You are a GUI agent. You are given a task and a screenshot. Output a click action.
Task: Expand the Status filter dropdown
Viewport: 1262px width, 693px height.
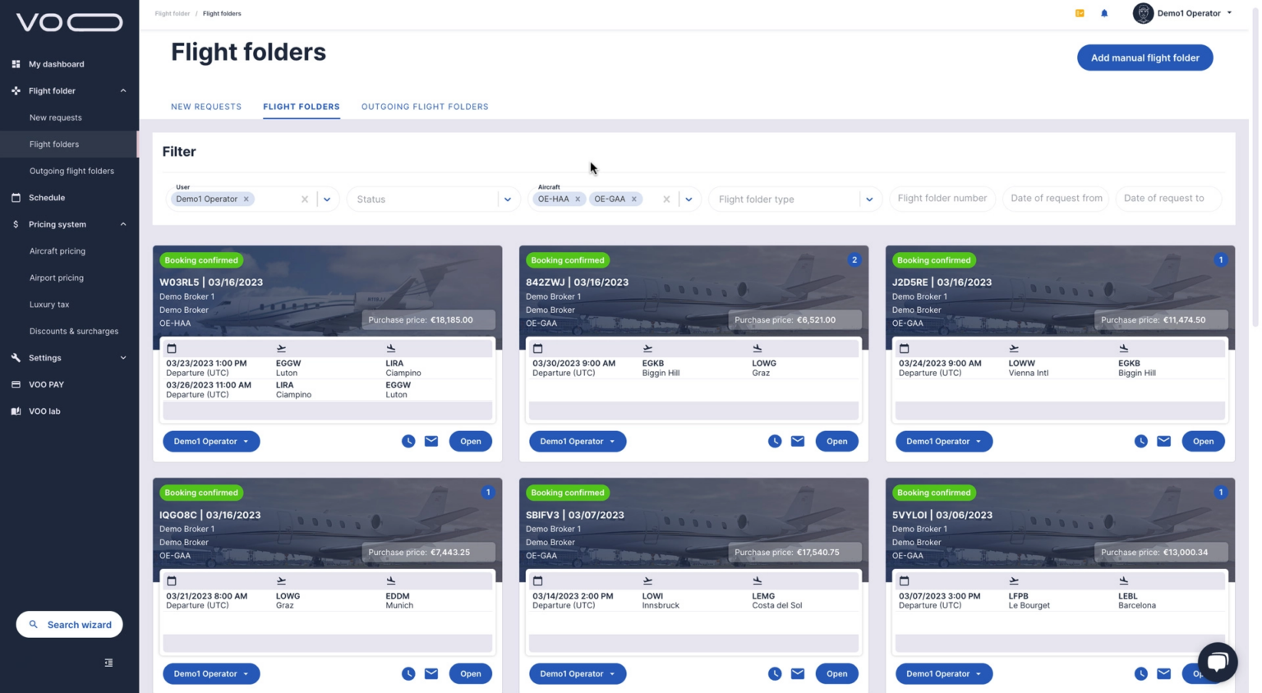click(507, 199)
